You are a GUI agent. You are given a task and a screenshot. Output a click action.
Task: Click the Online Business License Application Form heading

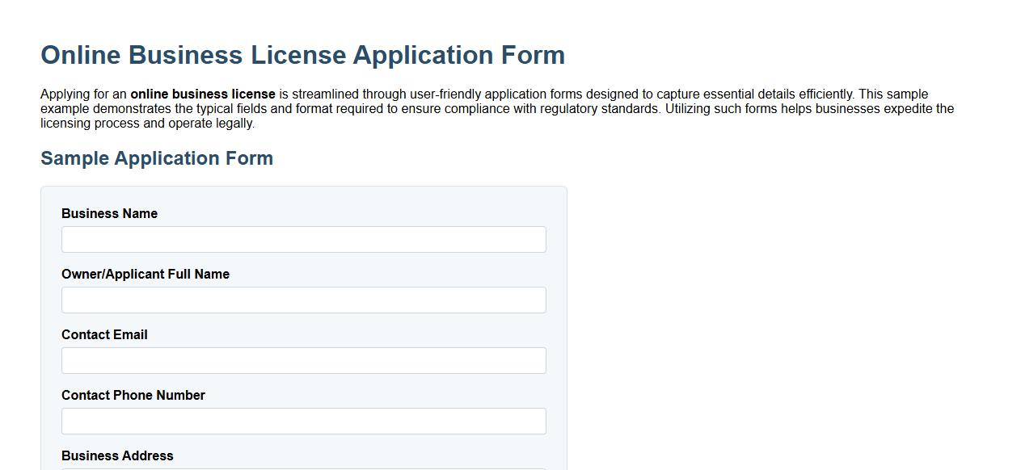tap(302, 55)
